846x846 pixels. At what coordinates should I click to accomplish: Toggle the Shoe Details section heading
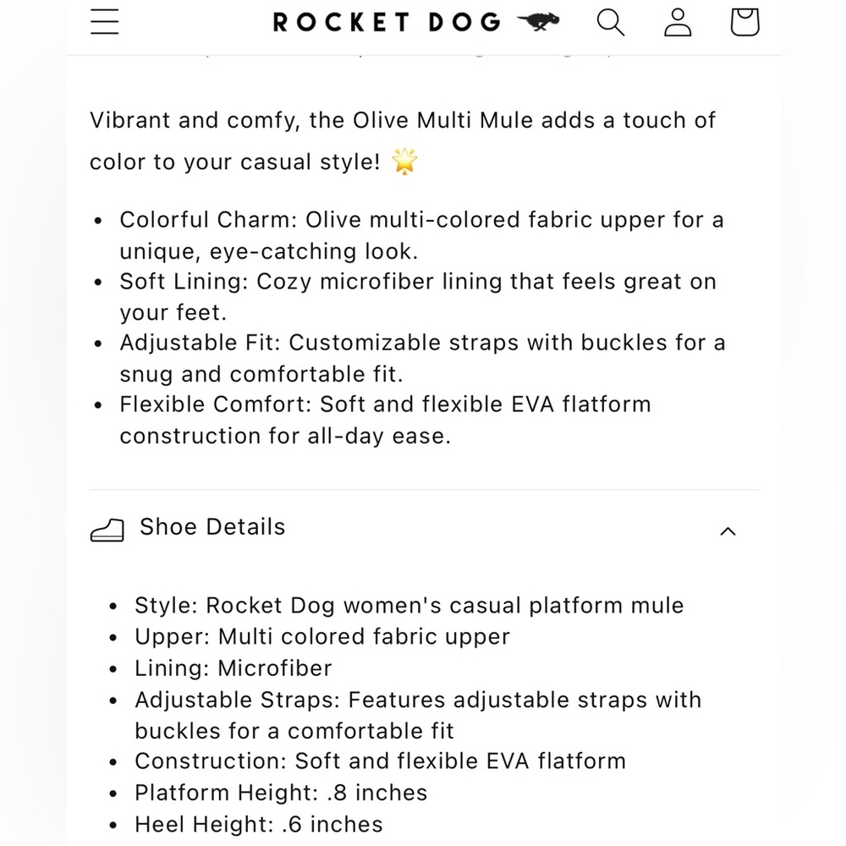pyautogui.click(x=212, y=527)
